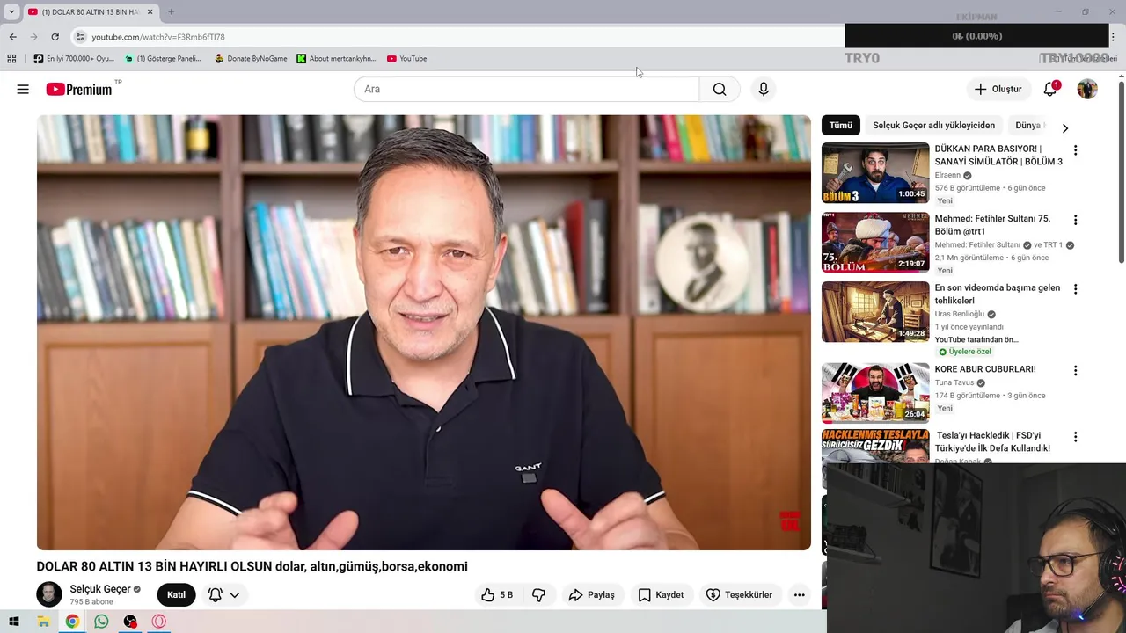1126x633 pixels.
Task: Open Tesla'yı Hackledik video title
Action: click(992, 442)
